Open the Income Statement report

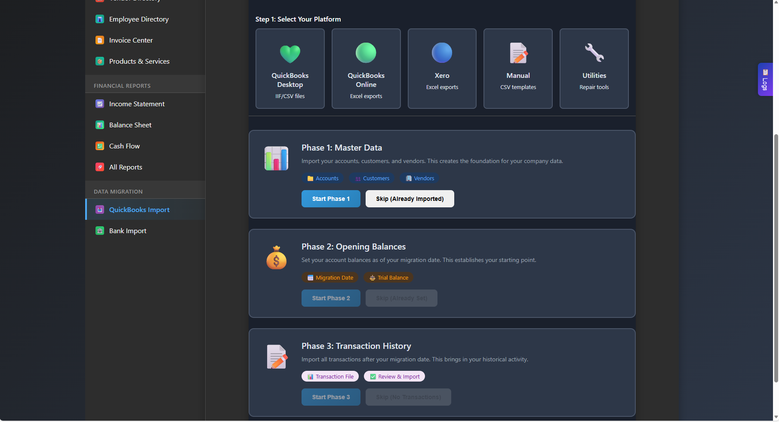pos(145,104)
